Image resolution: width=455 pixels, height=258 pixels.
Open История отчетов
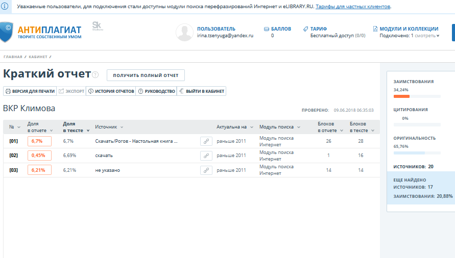tap(111, 91)
